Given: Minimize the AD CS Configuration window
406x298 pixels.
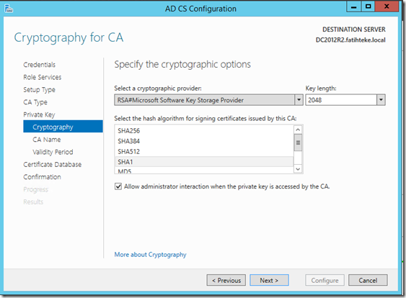Looking at the screenshot, I should pyautogui.click(x=353, y=6).
